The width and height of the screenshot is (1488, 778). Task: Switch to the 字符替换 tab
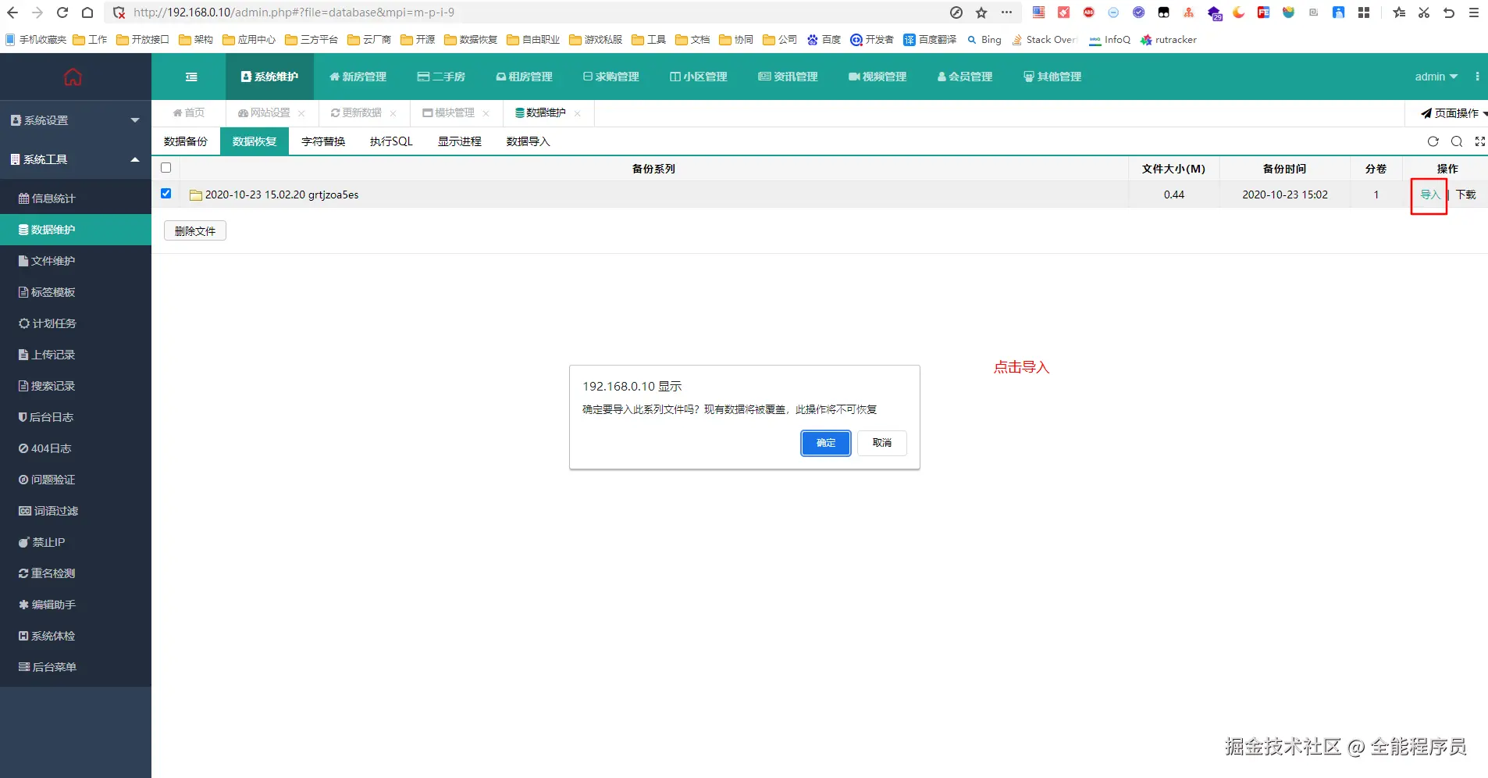(323, 141)
